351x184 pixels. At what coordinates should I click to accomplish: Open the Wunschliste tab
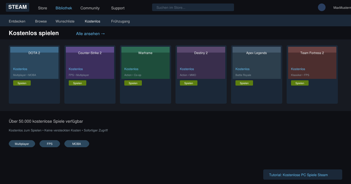point(65,21)
